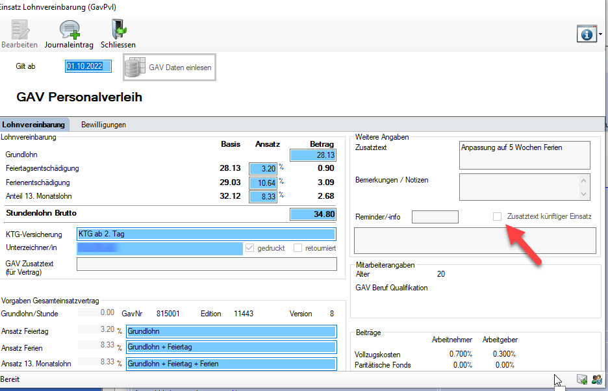Click Bemerkungen scrollbar down arrow
Viewport: 608px width, 391px height.
pos(584,194)
